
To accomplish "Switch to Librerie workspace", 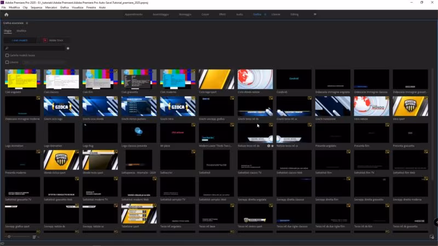I will (276, 15).
